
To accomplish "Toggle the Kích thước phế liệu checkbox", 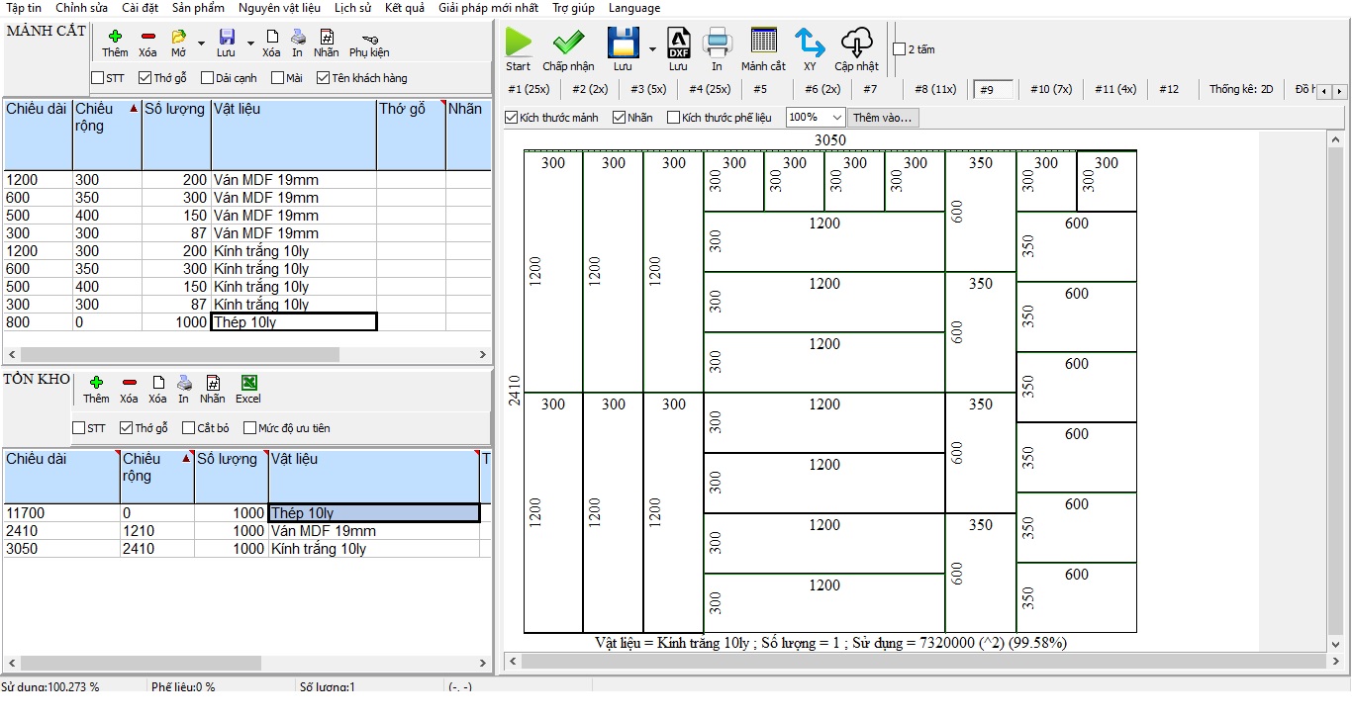I will [674, 118].
